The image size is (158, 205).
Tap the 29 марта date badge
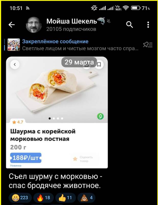[79, 62]
